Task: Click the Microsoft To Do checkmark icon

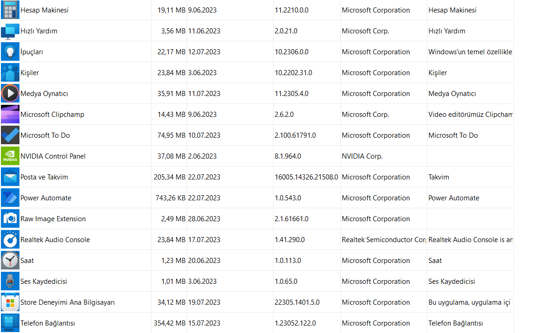Action: tap(10, 135)
